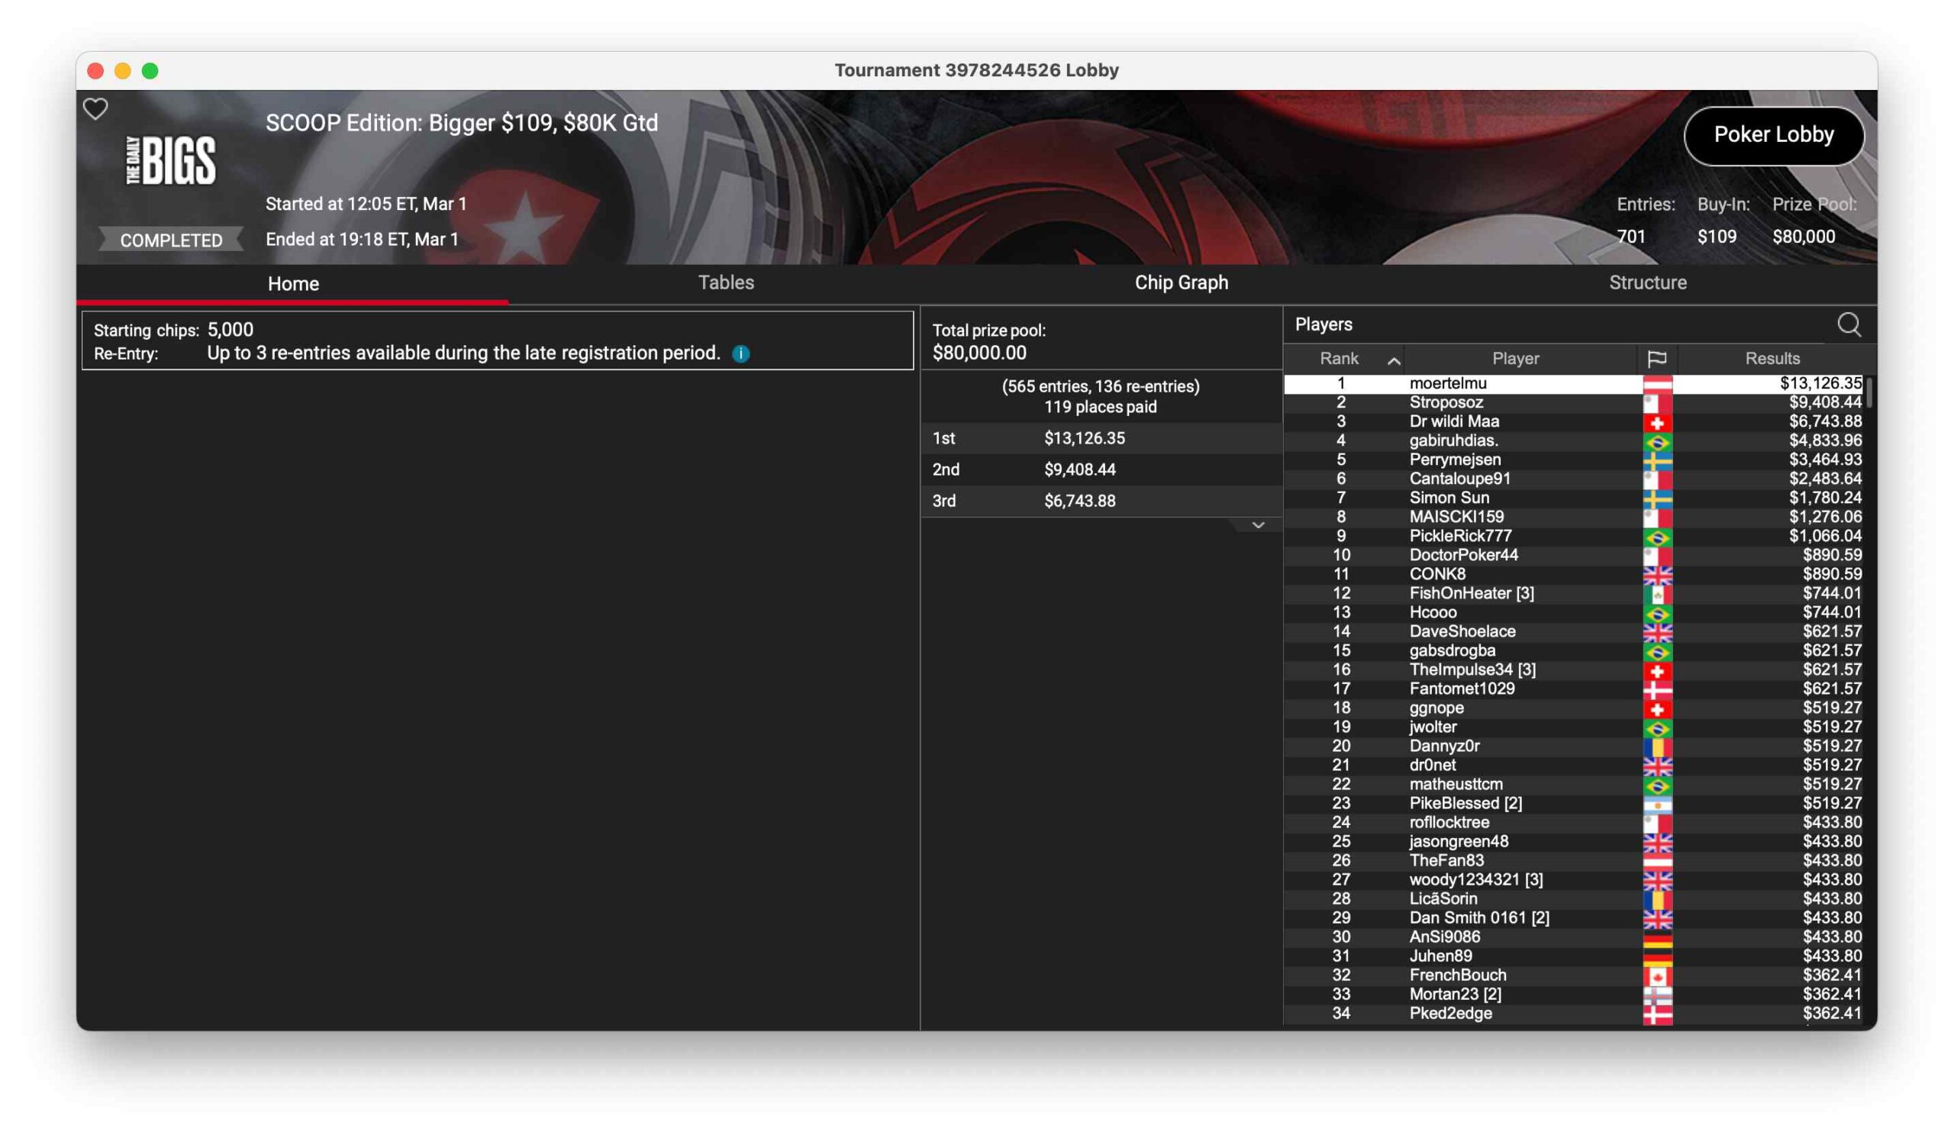Click the Brazil flag beside gabiruhdias.
The width and height of the screenshot is (1954, 1132).
[x=1657, y=441]
